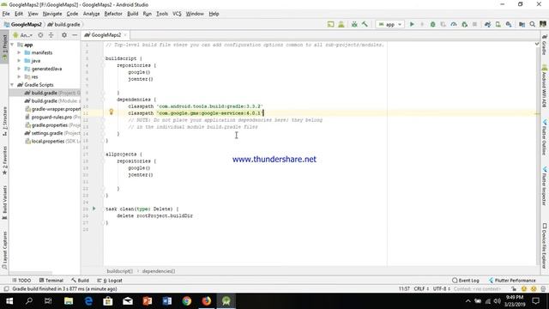The height and width of the screenshot is (309, 549).
Task: Collapse all nodes in Project panel
Action: [51, 35]
